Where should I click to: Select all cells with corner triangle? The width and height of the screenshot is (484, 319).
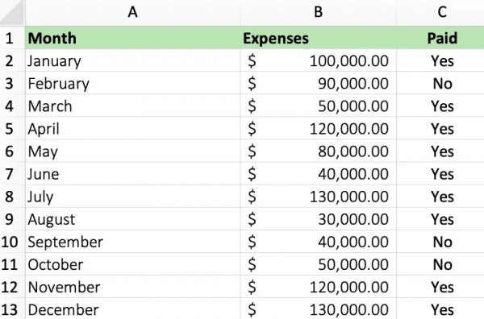coord(12,12)
